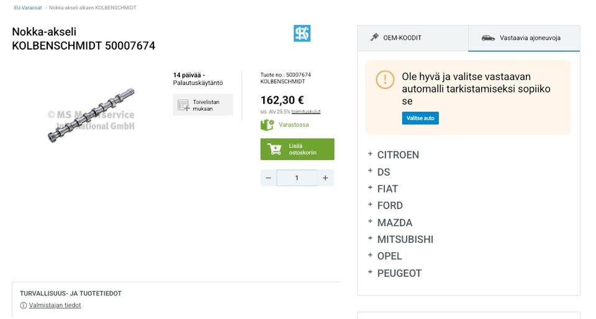Viewport: 596px width, 319px height.
Task: Decrease quantity with the minus button
Action: [x=269, y=178]
